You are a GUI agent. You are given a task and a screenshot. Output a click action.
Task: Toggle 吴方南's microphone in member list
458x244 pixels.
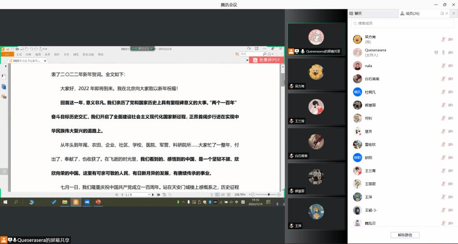pos(443,39)
